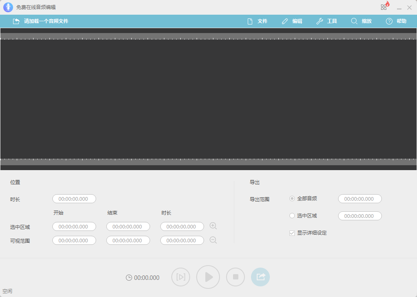Click the play button in playback controls

(208, 277)
